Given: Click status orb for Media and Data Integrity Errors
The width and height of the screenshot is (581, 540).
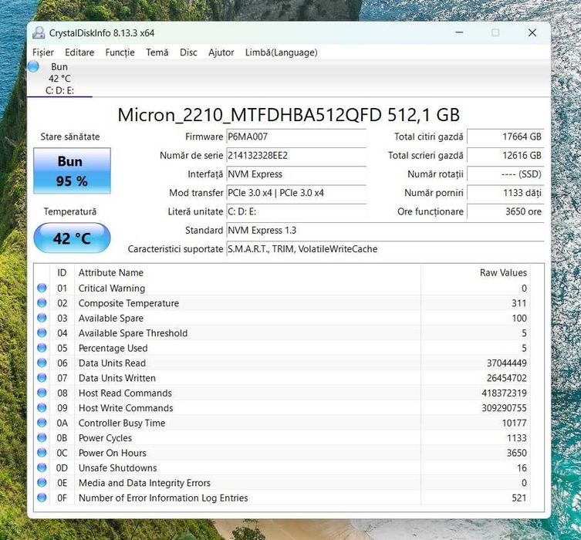Looking at the screenshot, I should [x=42, y=483].
